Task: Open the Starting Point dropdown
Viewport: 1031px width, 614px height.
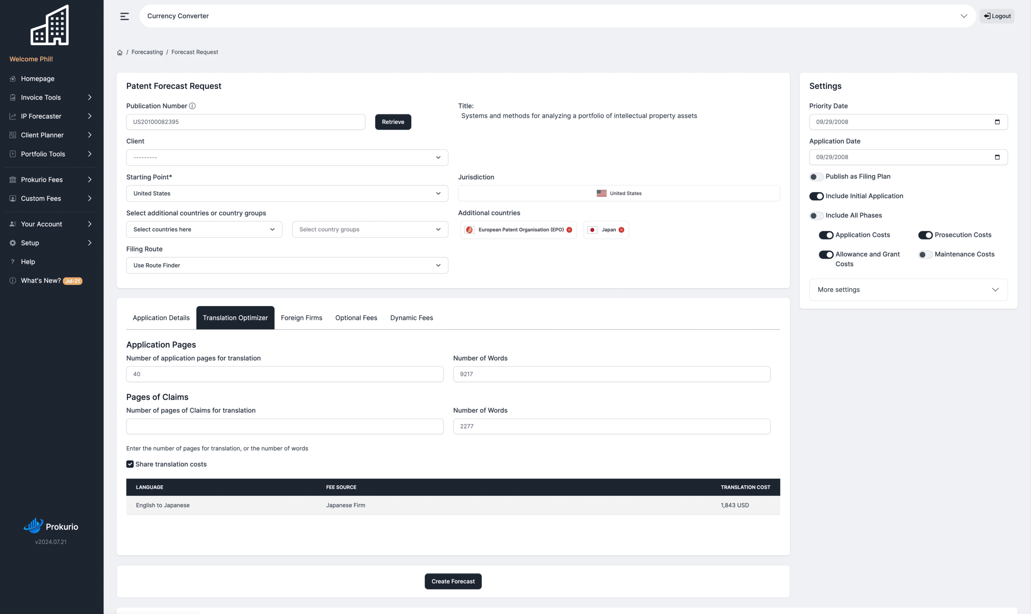Action: click(287, 194)
